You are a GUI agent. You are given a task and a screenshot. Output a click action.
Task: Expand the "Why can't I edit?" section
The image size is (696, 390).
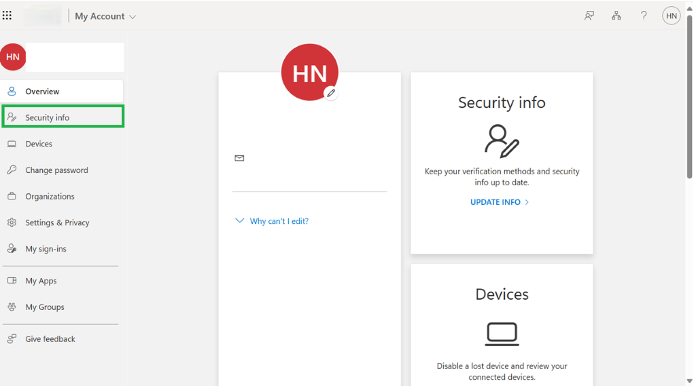click(272, 220)
